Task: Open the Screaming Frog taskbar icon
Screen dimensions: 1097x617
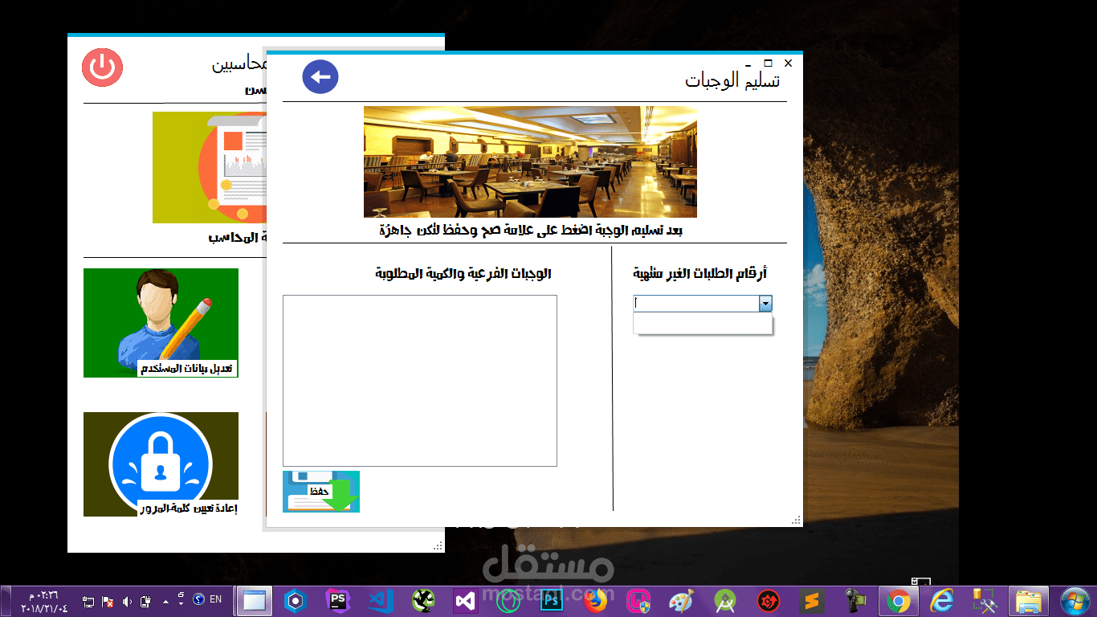Action: pos(422,600)
